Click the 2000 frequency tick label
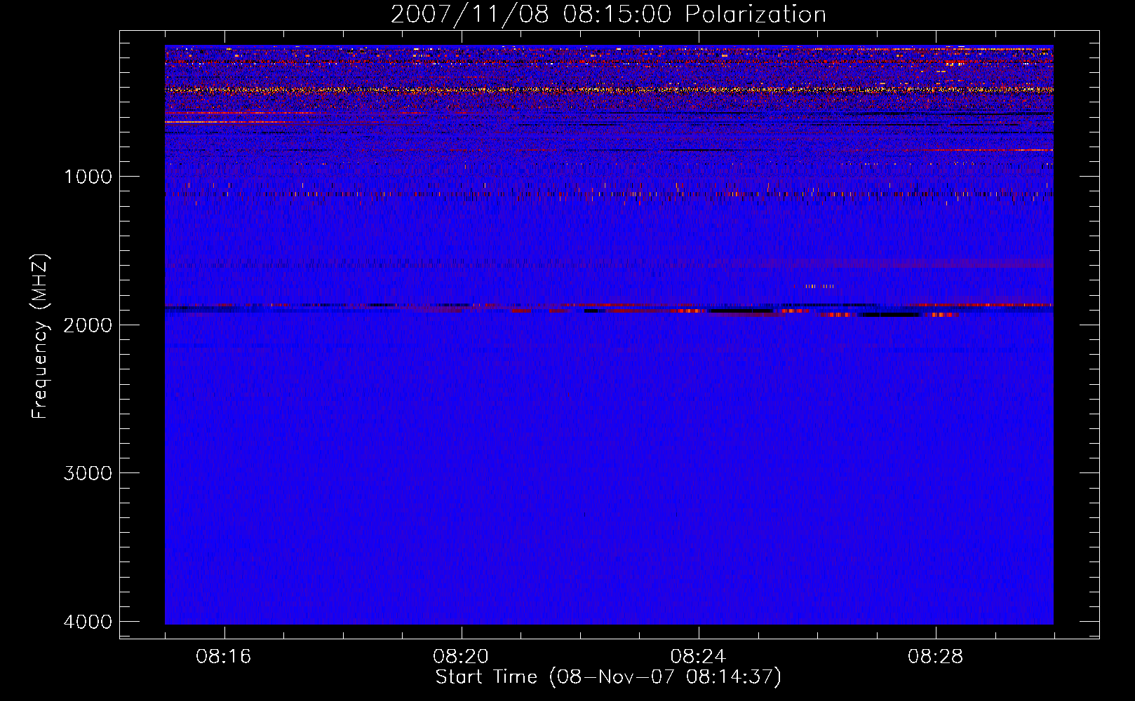This screenshot has height=701, width=1135. point(88,325)
